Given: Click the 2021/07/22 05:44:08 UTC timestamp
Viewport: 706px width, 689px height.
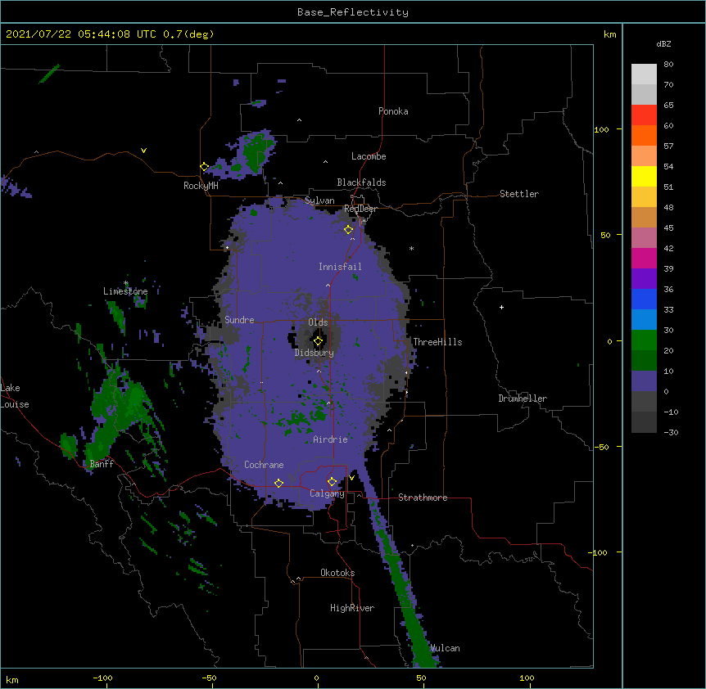Looking at the screenshot, I should (x=80, y=34).
